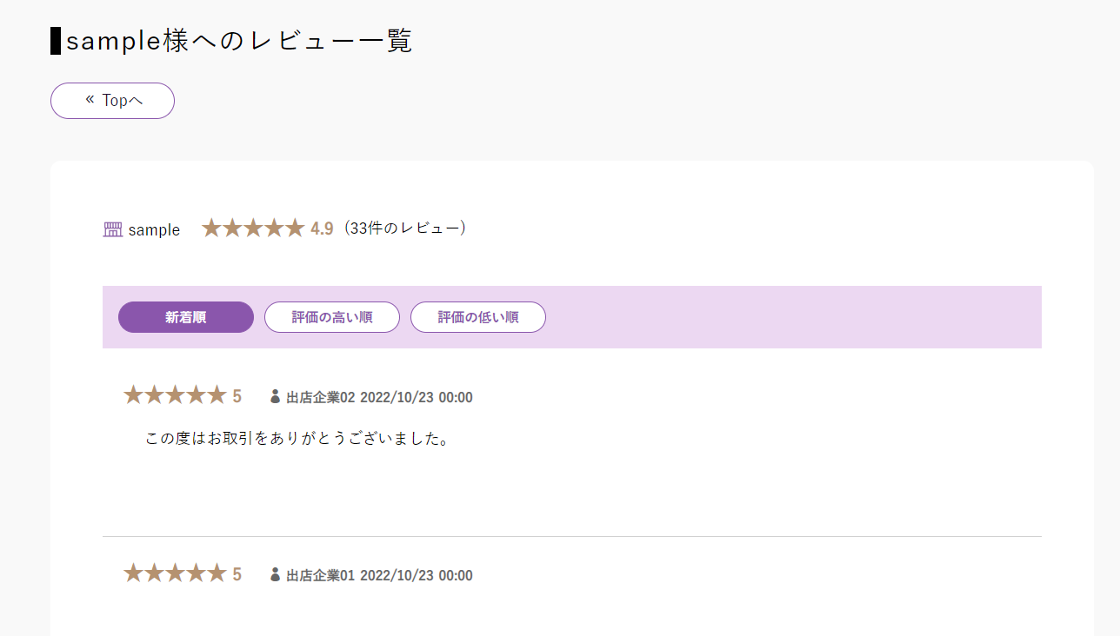The height and width of the screenshot is (636, 1120).
Task: Click the 4.9 average score number
Action: [322, 229]
